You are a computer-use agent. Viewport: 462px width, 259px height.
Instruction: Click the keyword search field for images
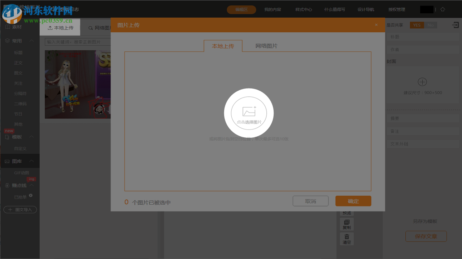click(x=78, y=42)
